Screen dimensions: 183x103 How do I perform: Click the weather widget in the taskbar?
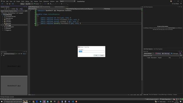point(160,102)
